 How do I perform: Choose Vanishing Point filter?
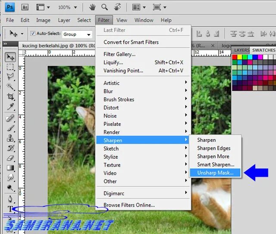[143, 71]
